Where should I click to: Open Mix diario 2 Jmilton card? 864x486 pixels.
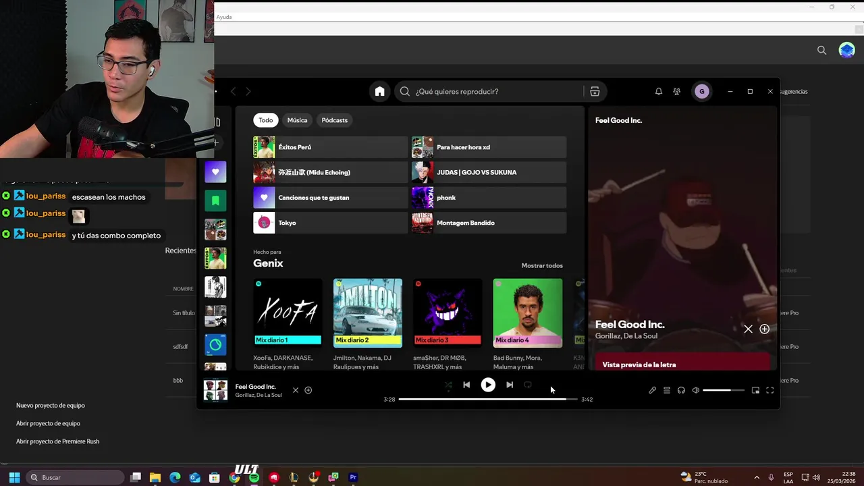pyautogui.click(x=368, y=323)
